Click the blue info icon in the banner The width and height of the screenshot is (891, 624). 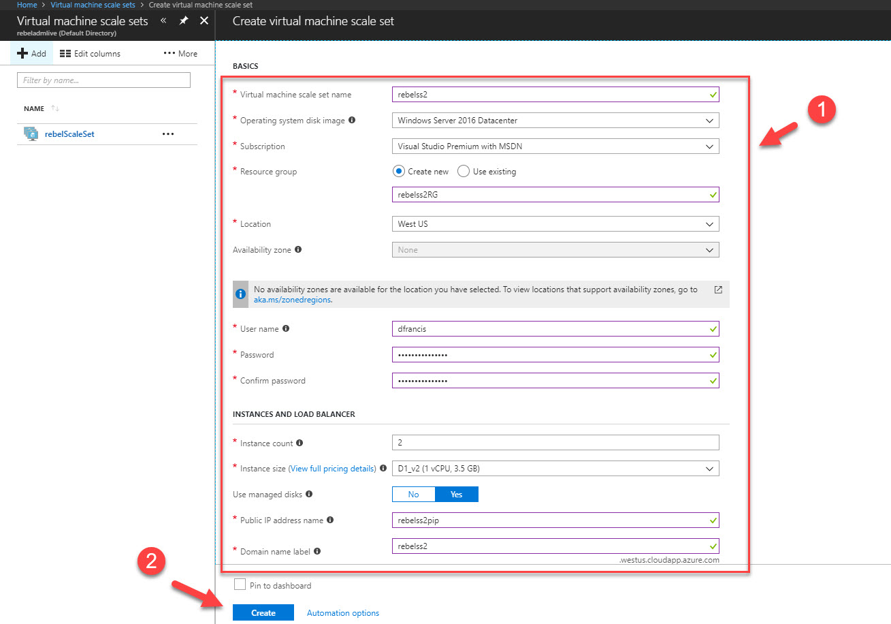click(x=240, y=294)
